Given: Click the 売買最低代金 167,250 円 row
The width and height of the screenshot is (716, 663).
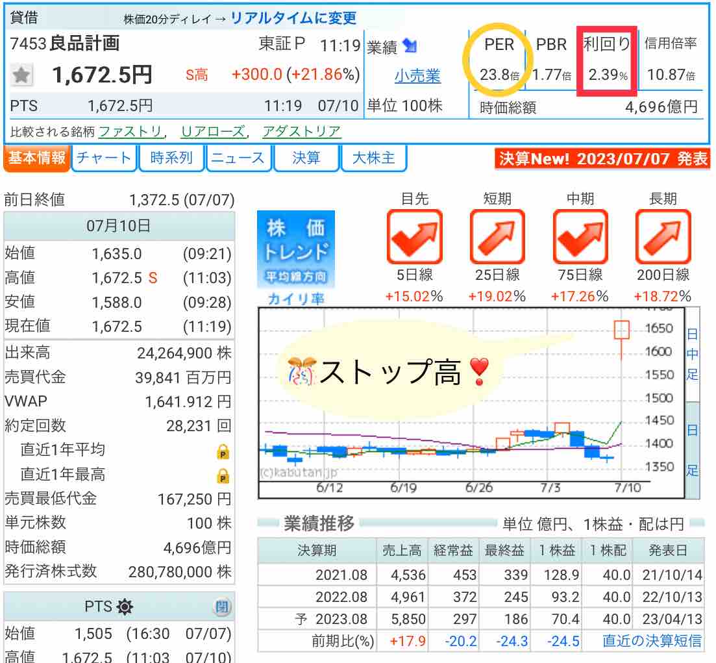Looking at the screenshot, I should point(119,499).
